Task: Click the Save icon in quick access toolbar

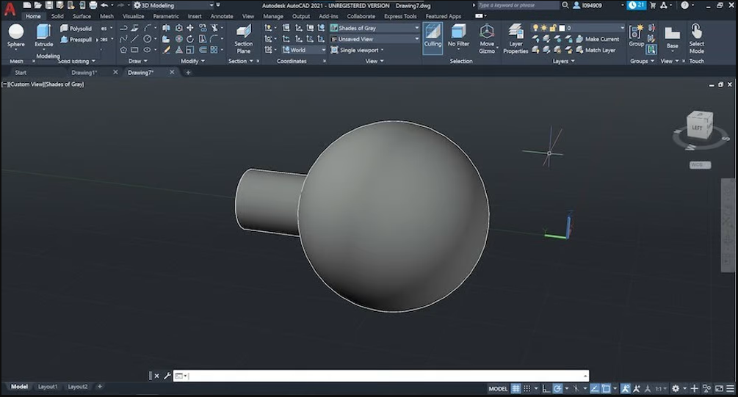Action: (x=49, y=5)
